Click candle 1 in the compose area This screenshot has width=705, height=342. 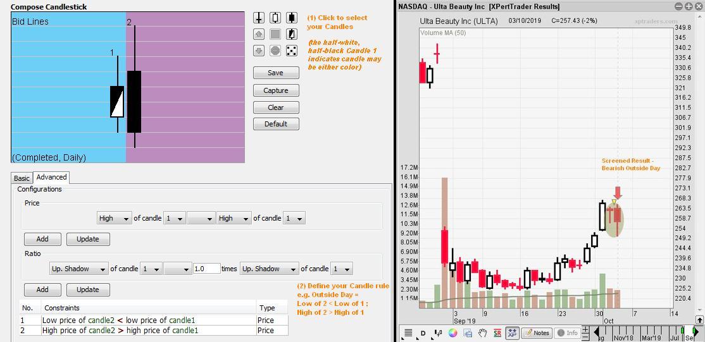point(117,102)
